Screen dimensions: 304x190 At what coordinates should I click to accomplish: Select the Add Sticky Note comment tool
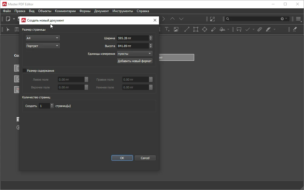239,30
